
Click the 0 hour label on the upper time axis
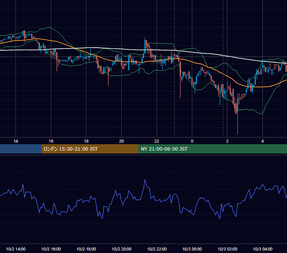point(192,141)
